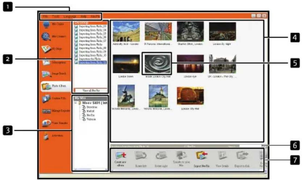
Task: Select the Inside London City Hall thumbnail
Action: coord(158,64)
